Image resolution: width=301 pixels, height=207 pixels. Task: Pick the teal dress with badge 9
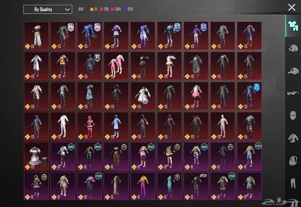(x=169, y=186)
